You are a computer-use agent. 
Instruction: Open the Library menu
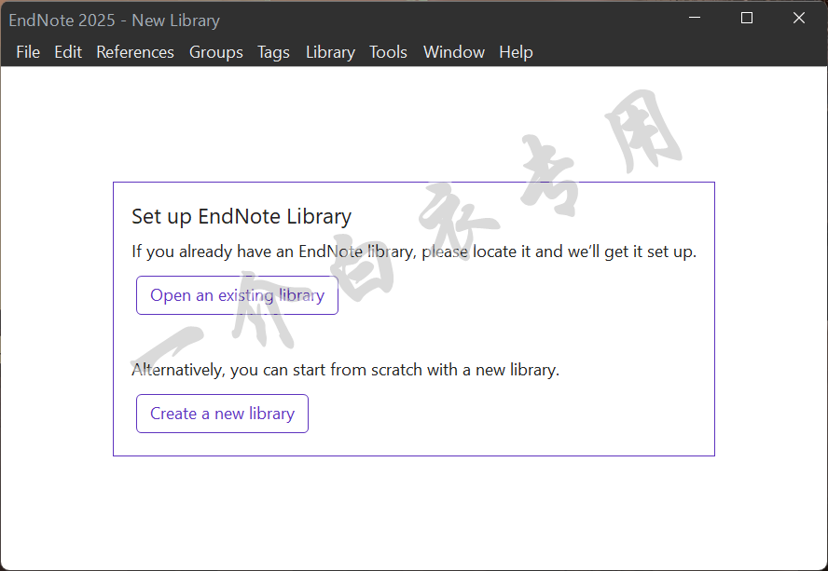coord(331,52)
